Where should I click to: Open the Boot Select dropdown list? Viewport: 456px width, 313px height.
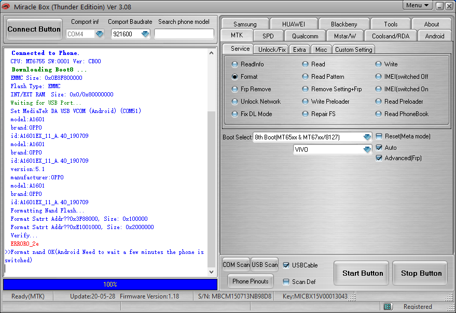coord(367,137)
